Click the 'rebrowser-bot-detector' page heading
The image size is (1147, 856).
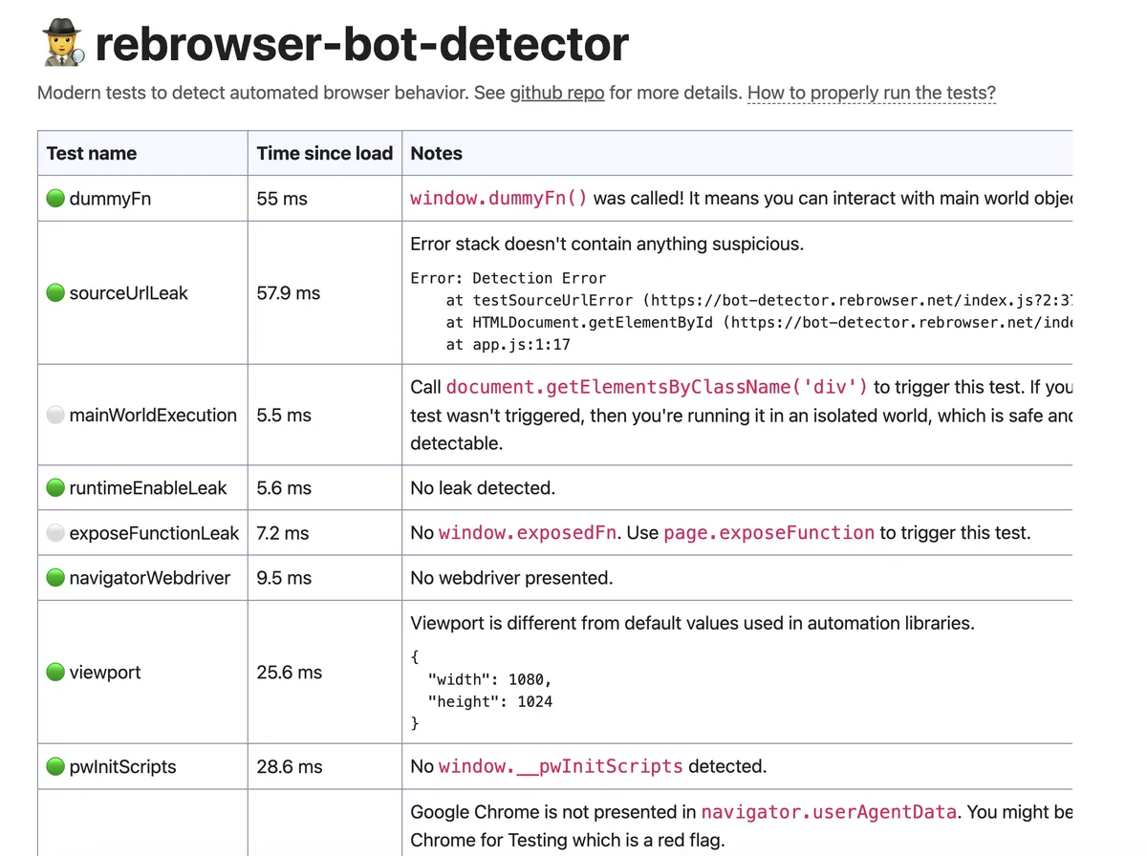pyautogui.click(x=361, y=44)
